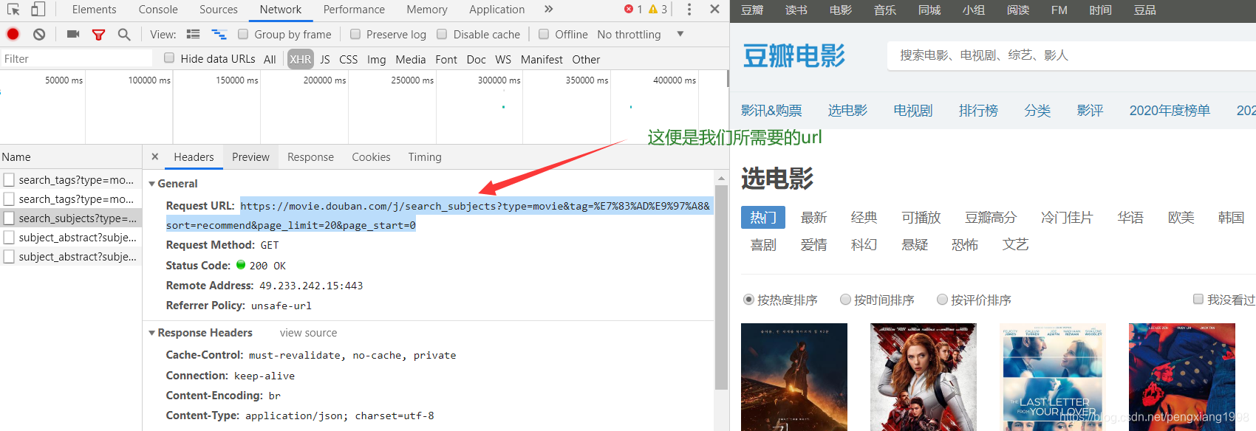Clear the network log icon
1256x431 pixels.
point(39,34)
